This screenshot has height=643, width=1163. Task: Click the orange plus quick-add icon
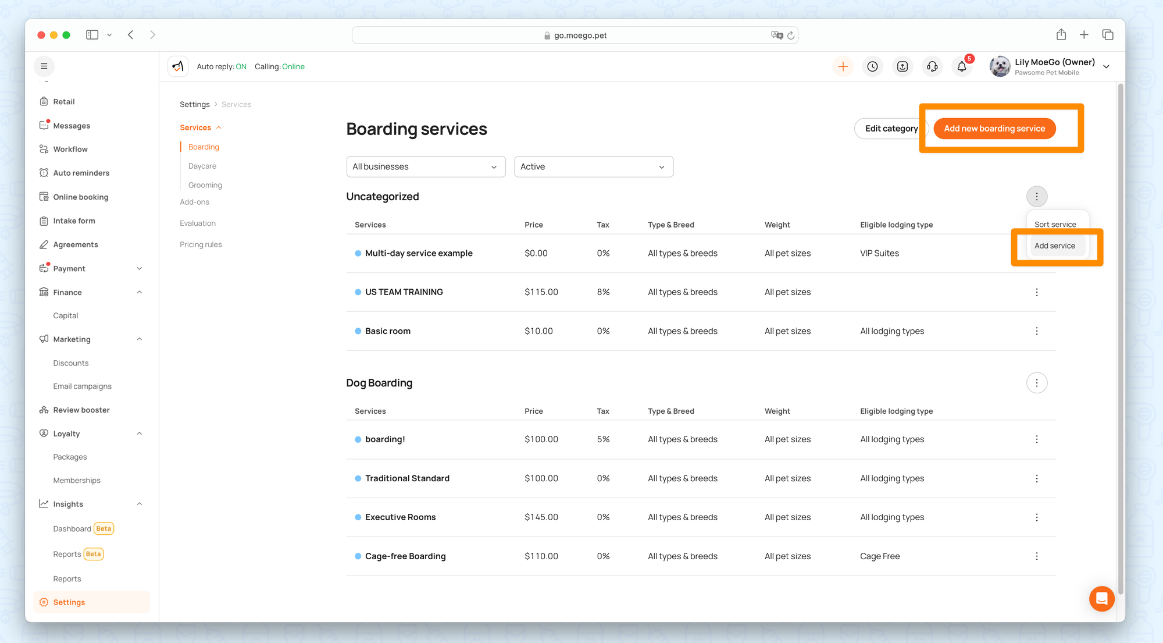pyautogui.click(x=843, y=67)
